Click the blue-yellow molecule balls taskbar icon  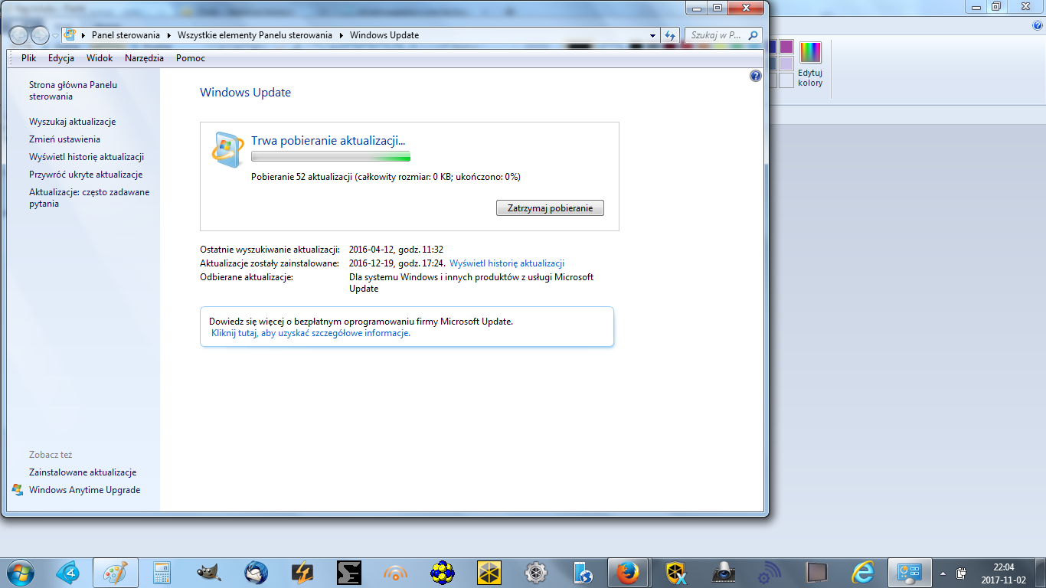click(x=443, y=573)
